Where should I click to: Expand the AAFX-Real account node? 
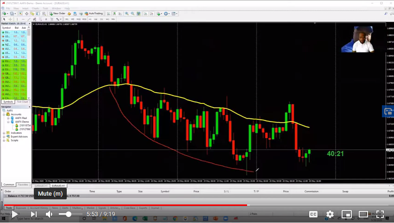point(8,118)
